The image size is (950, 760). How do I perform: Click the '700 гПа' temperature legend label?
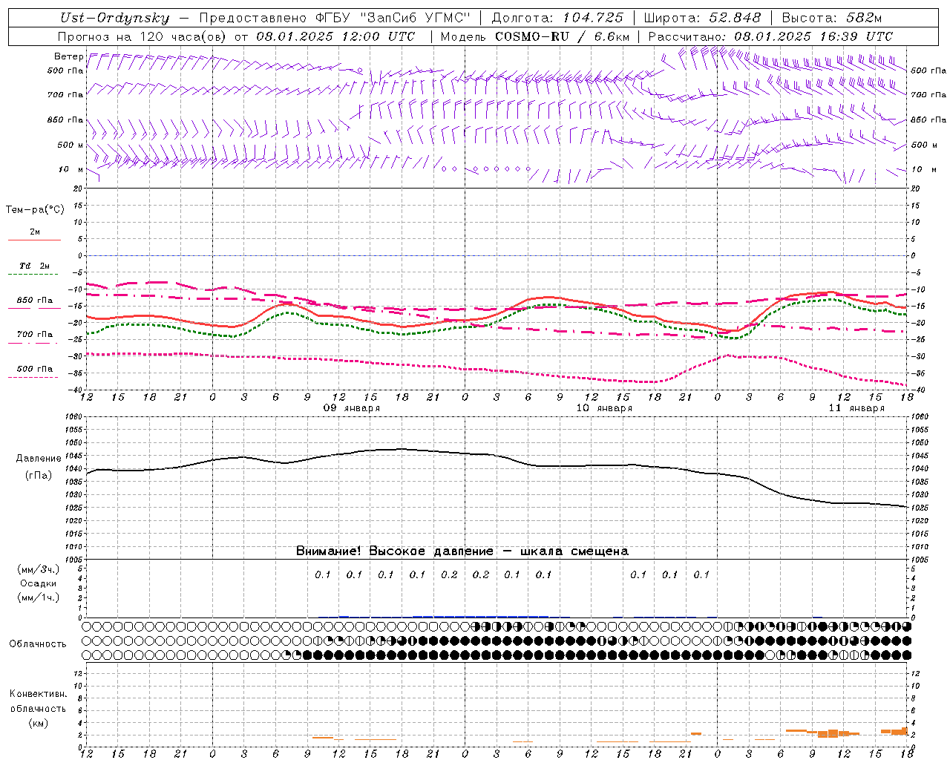(x=35, y=334)
